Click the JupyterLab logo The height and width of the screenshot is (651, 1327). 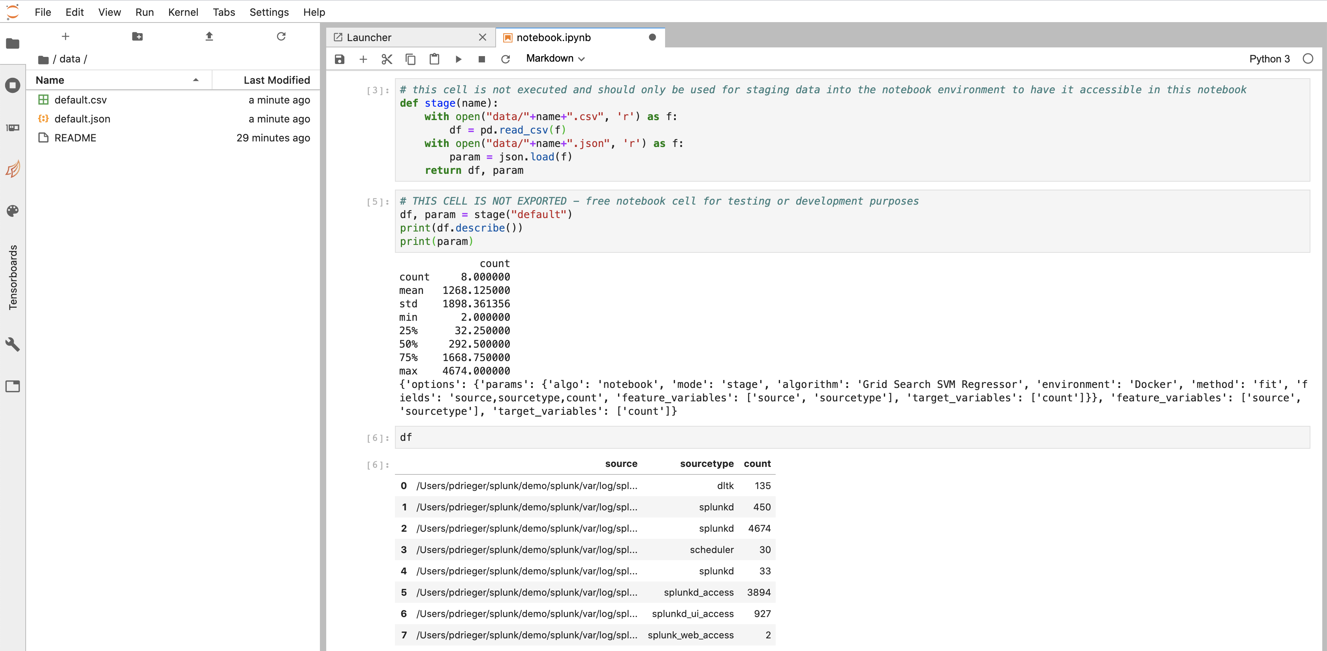click(12, 11)
